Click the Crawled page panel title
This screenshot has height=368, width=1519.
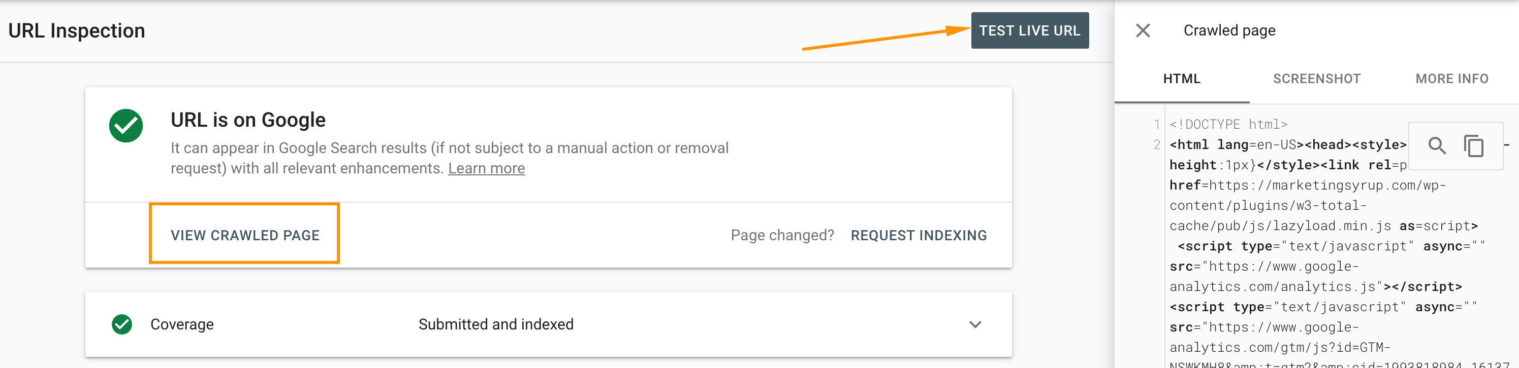pyautogui.click(x=1228, y=30)
